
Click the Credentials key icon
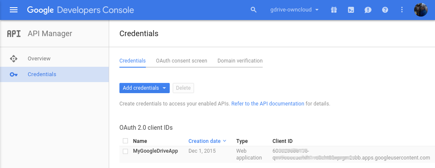(14, 74)
